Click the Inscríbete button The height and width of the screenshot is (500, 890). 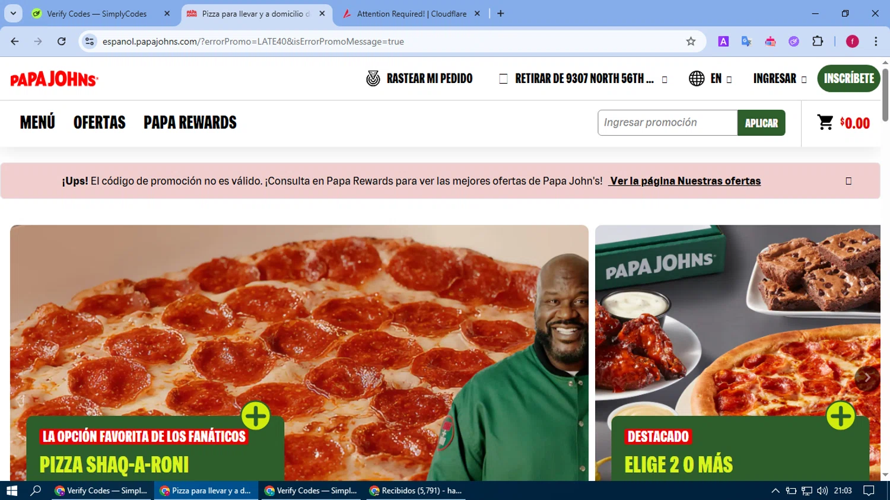tap(848, 78)
